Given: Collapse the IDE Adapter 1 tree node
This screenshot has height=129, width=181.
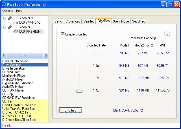Looking at the screenshot, I should (5, 27).
